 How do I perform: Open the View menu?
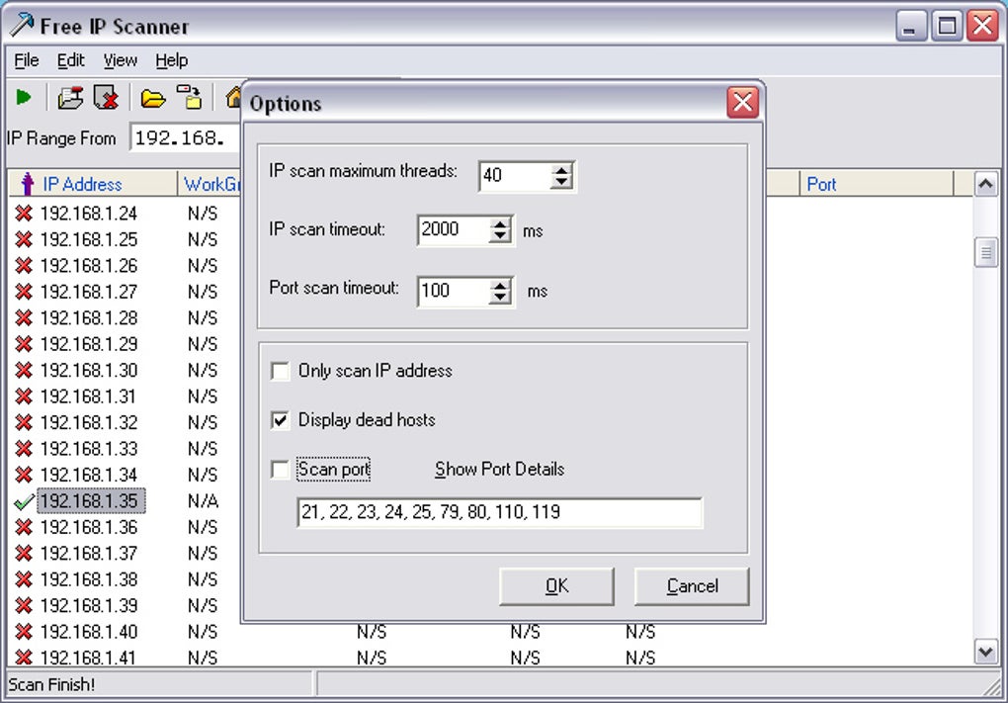tap(121, 60)
